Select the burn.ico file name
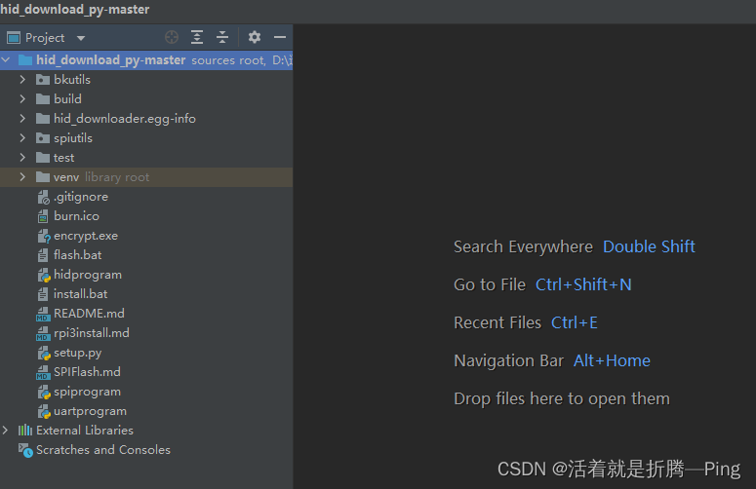Viewport: 756px width, 489px height. click(77, 216)
